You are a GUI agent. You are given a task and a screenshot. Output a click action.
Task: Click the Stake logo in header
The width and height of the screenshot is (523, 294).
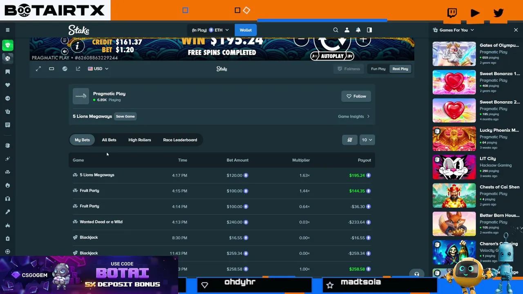[x=79, y=30]
